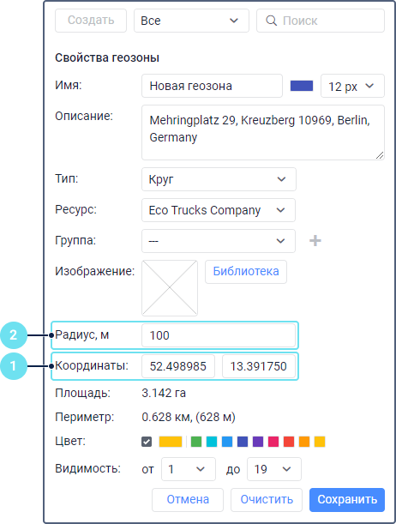396x524 pixels.
Task: Open the Все filter dropdown
Action: click(191, 21)
